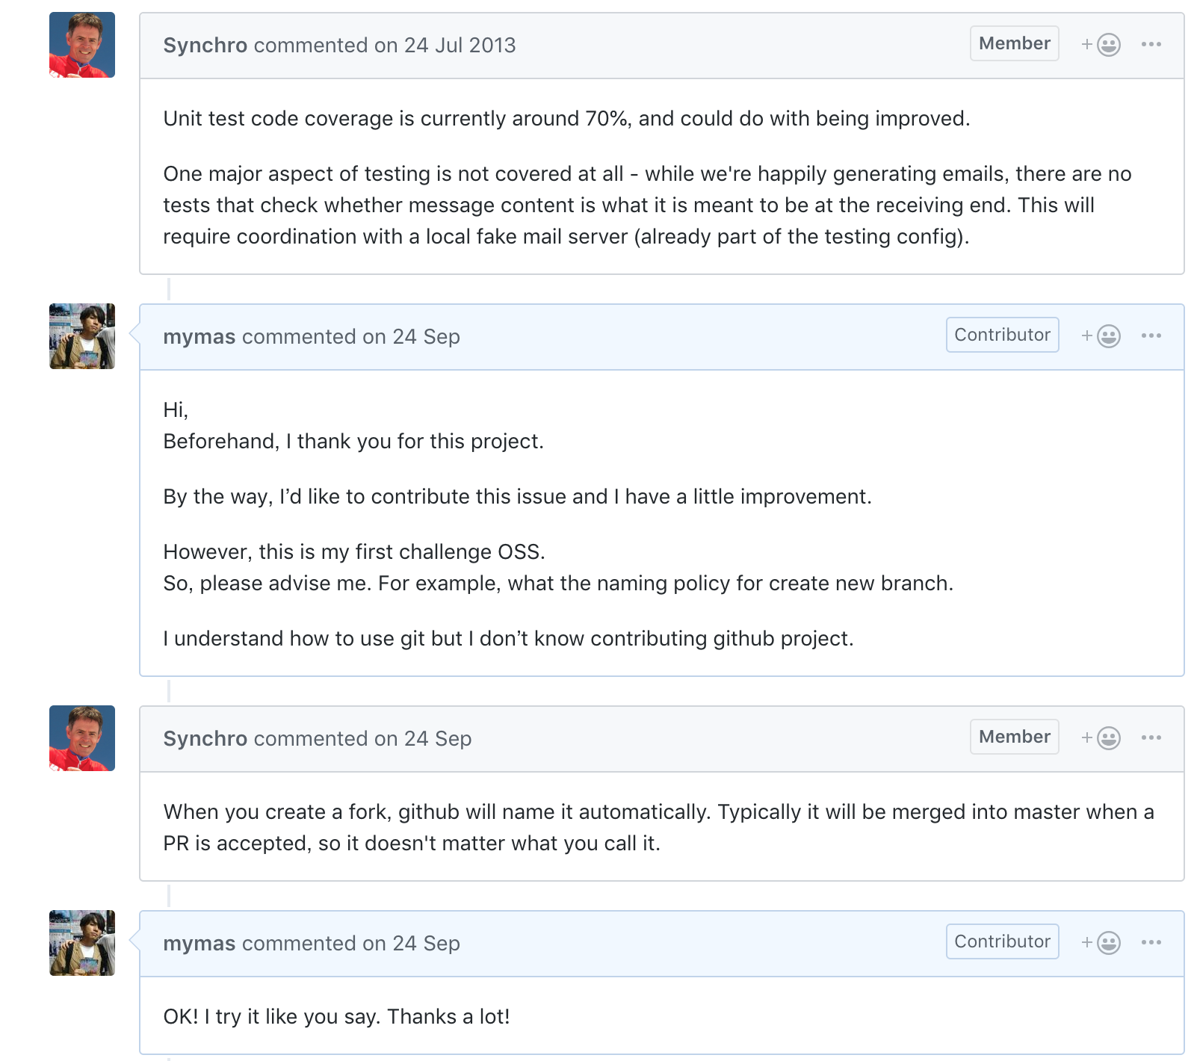Open Synchro username link in first comment header
This screenshot has height=1061, width=1197.
tap(205, 45)
